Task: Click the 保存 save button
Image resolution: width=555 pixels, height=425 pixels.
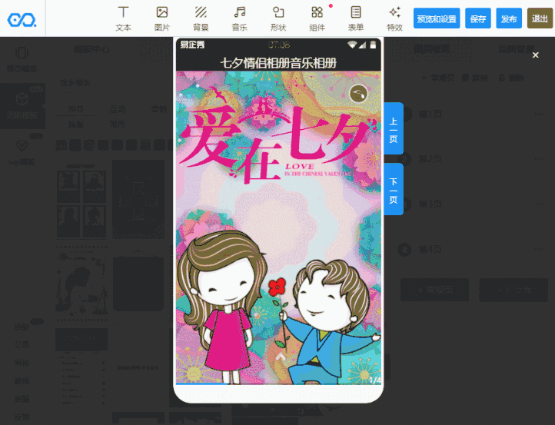Action: tap(478, 18)
